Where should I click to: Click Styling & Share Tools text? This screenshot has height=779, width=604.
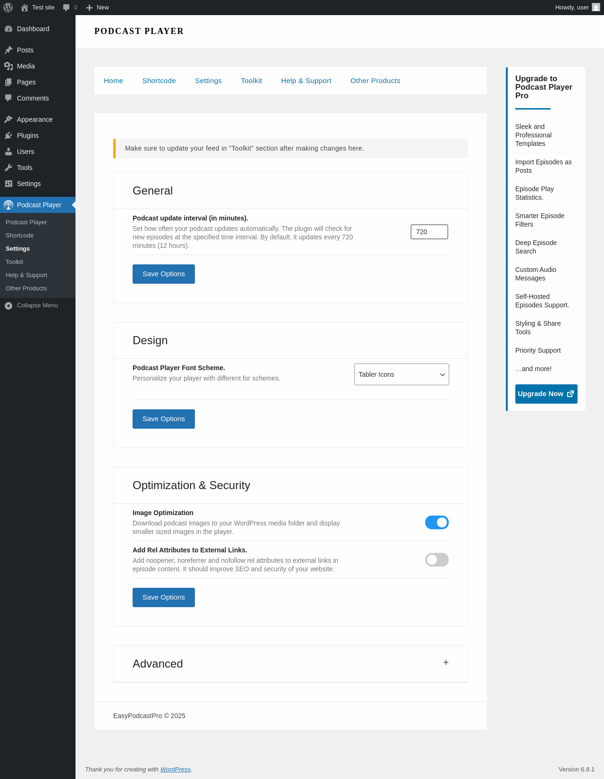click(x=538, y=328)
